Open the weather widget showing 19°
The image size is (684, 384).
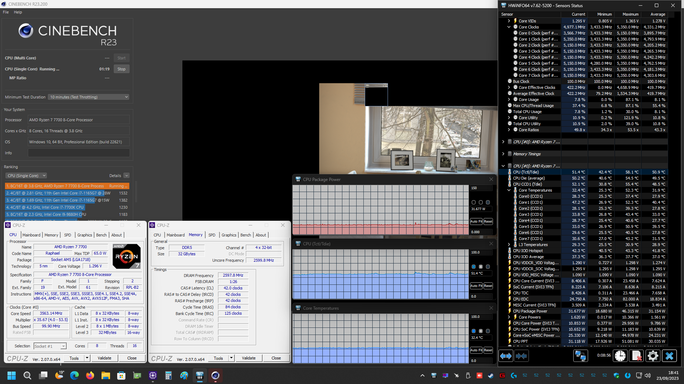[x=59, y=375]
